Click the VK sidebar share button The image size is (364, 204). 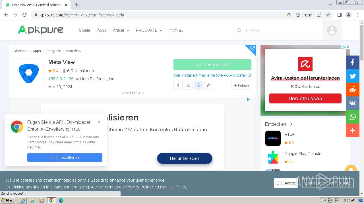[353, 103]
